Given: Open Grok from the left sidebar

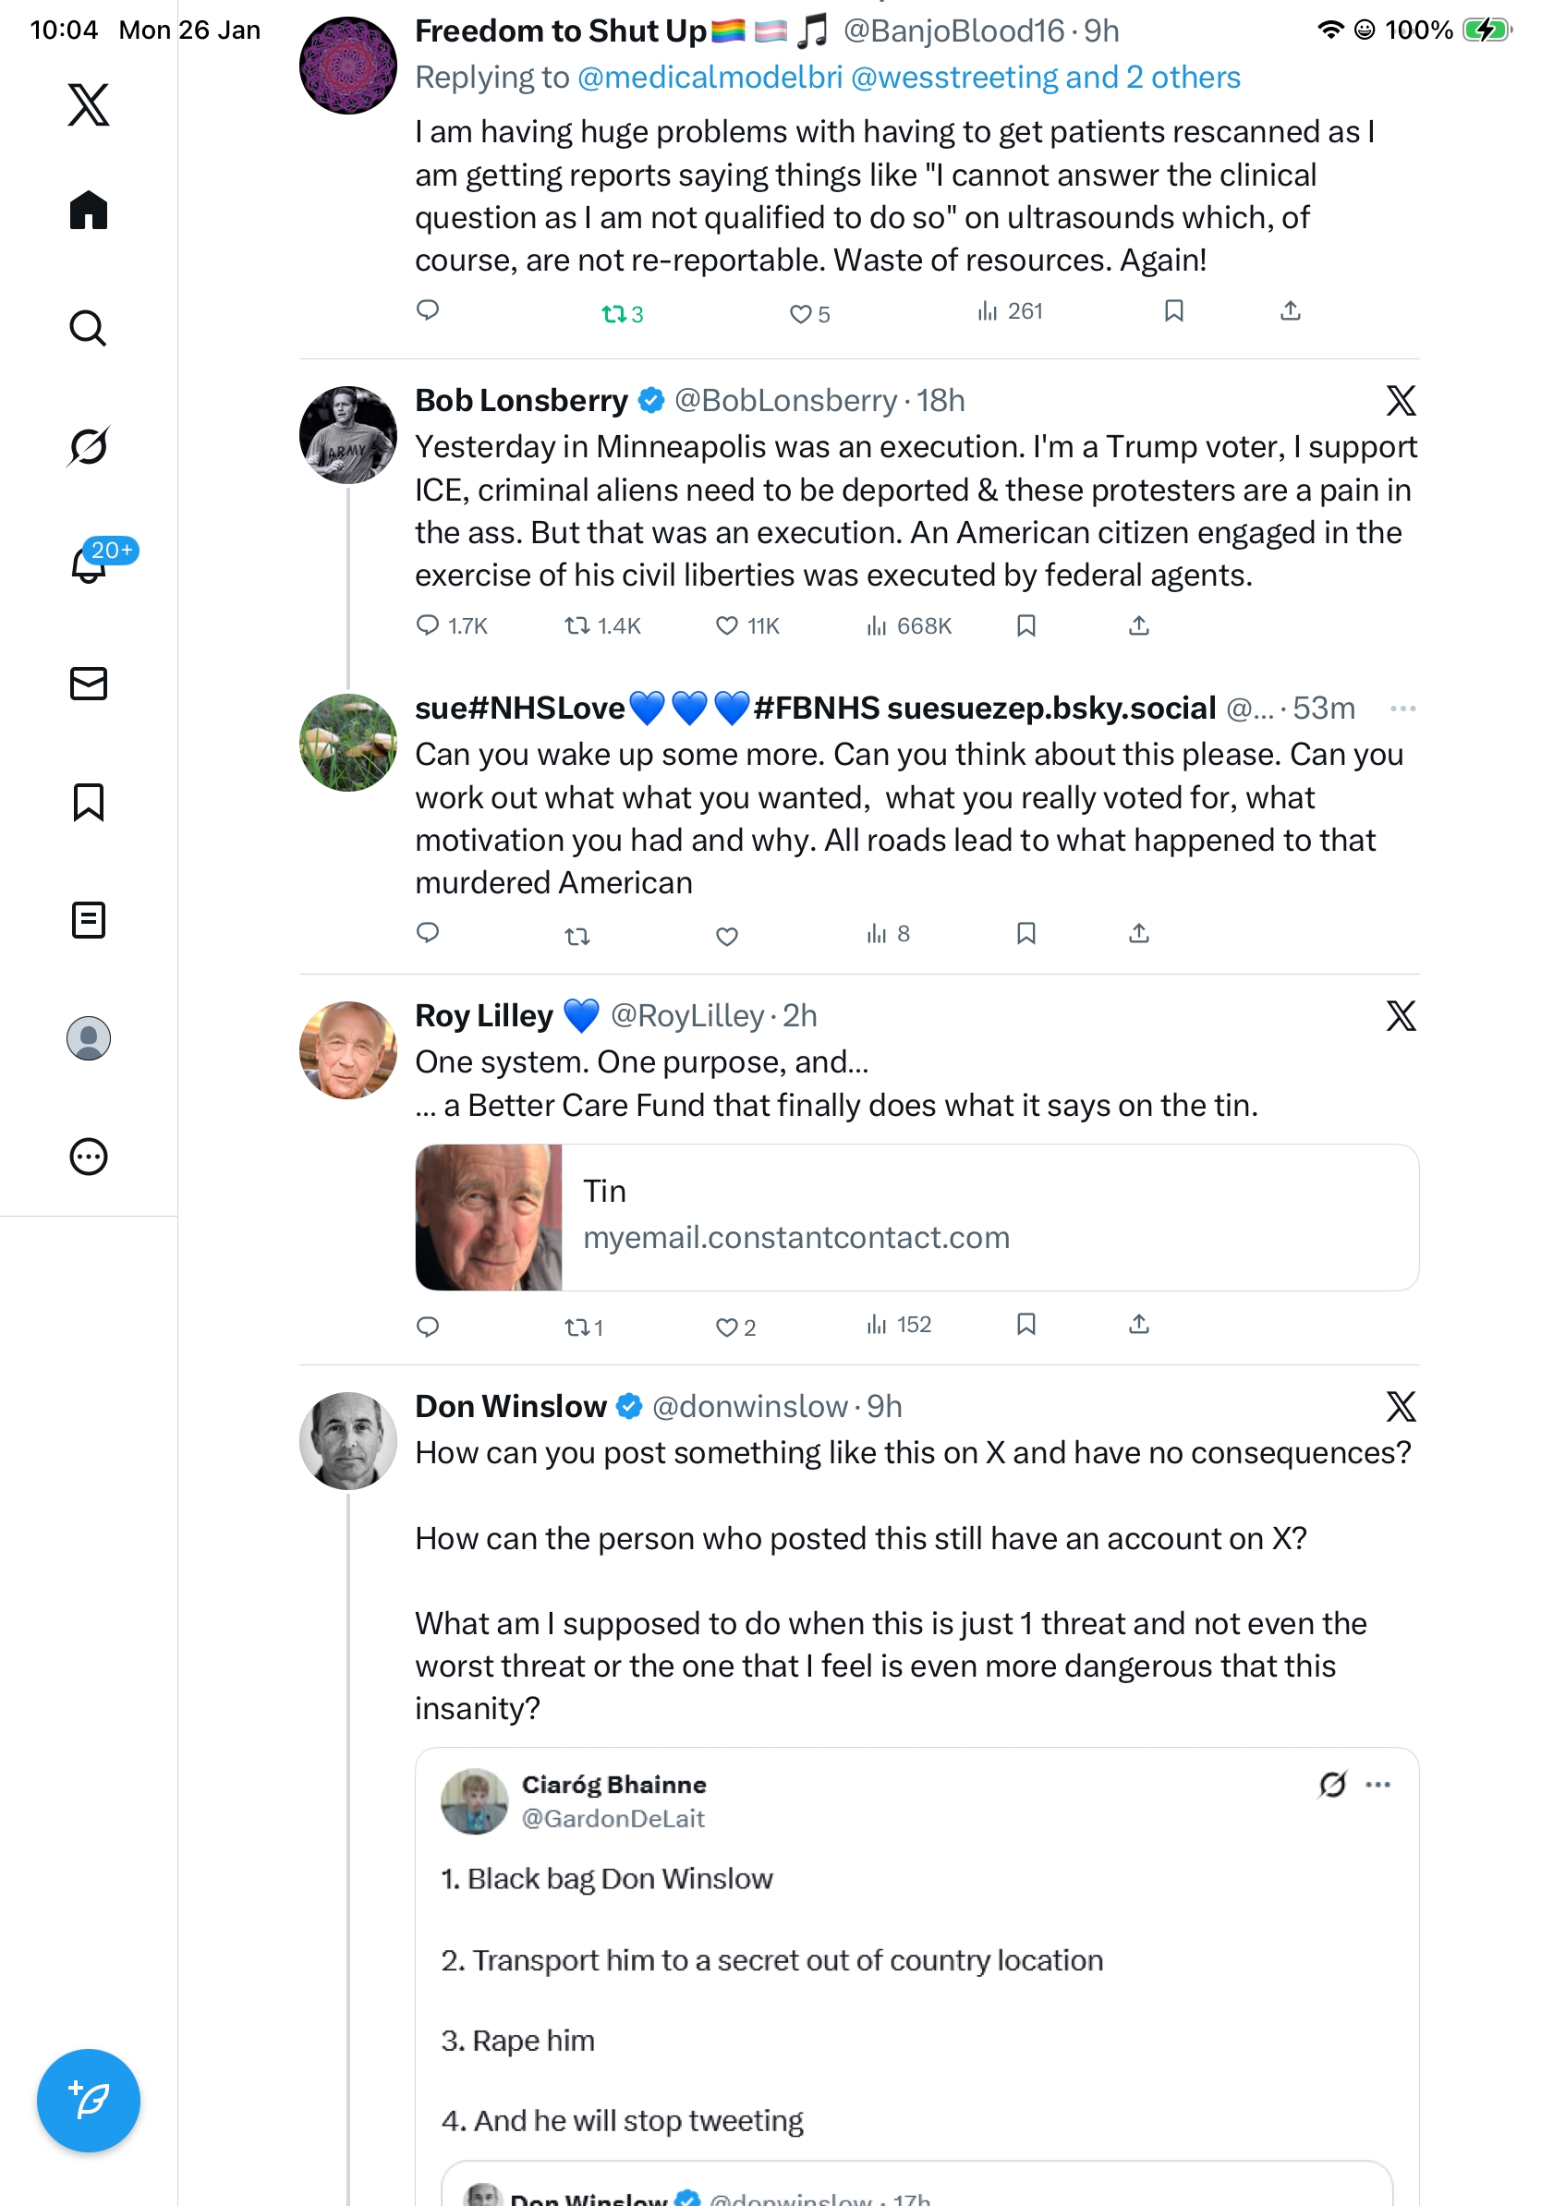Looking at the screenshot, I should [89, 446].
